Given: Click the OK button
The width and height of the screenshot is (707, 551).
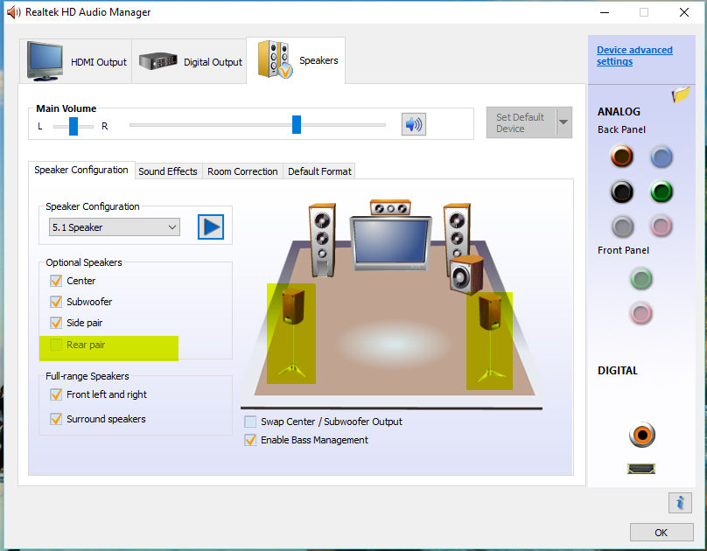Looking at the screenshot, I should coord(661,533).
